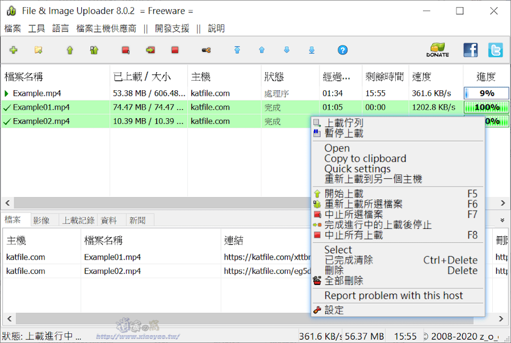Screen dimensions: 511x343
Task: Click the stop all uploads red square icon
Action: tap(175, 50)
